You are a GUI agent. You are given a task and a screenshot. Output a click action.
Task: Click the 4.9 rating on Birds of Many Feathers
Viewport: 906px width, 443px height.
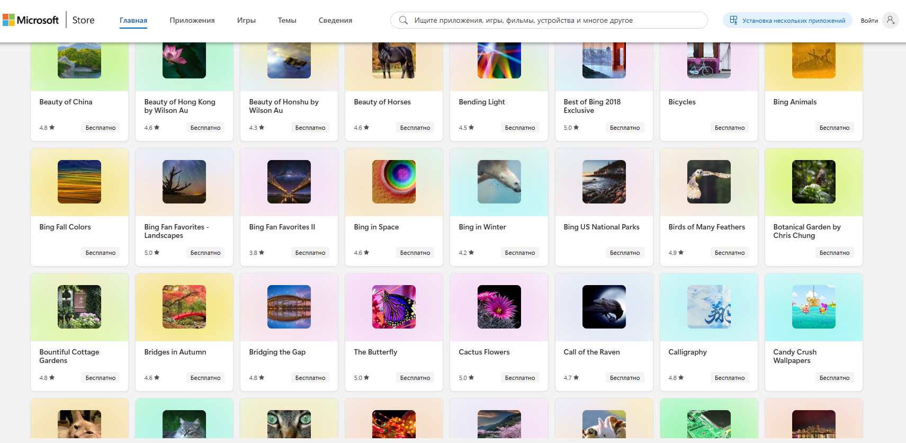[676, 253]
